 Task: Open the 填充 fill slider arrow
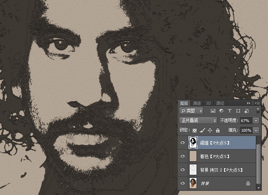[256, 130]
